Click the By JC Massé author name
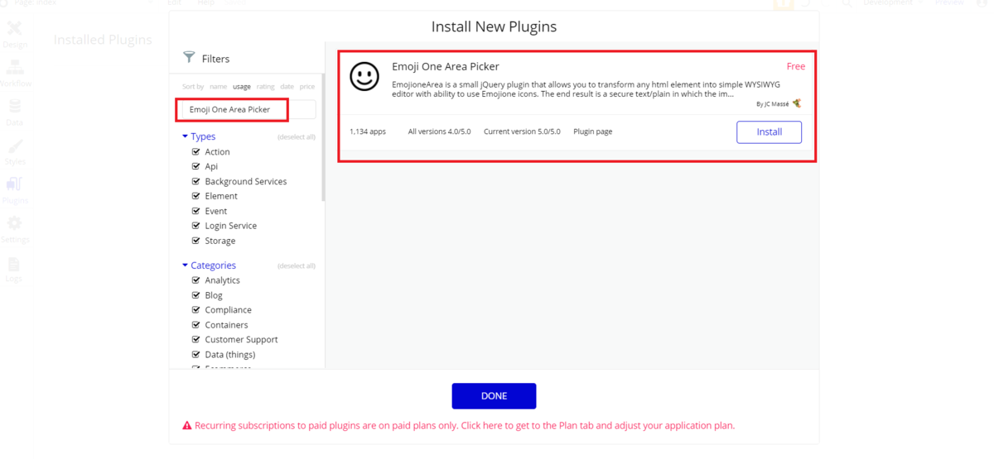Viewport: 994px width, 459px height. 773,104
